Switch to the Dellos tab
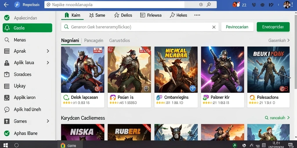297x148 pixels. pyautogui.click(x=123, y=15)
